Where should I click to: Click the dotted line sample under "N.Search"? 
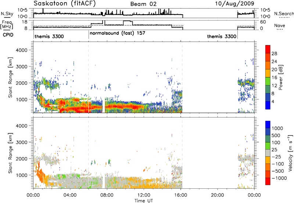284,17
